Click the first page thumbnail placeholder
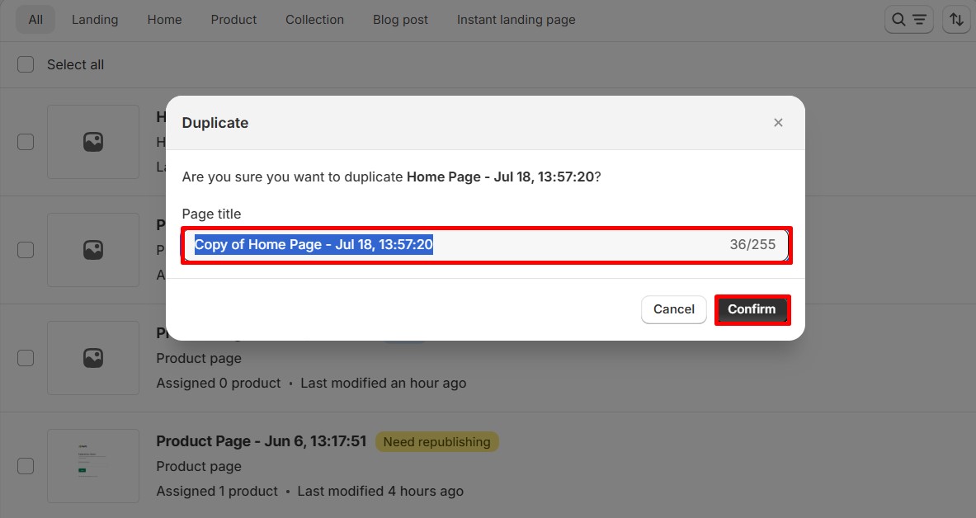The image size is (976, 518). point(93,142)
